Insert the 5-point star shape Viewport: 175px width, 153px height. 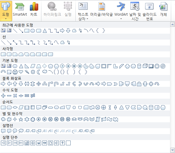click(21, 119)
